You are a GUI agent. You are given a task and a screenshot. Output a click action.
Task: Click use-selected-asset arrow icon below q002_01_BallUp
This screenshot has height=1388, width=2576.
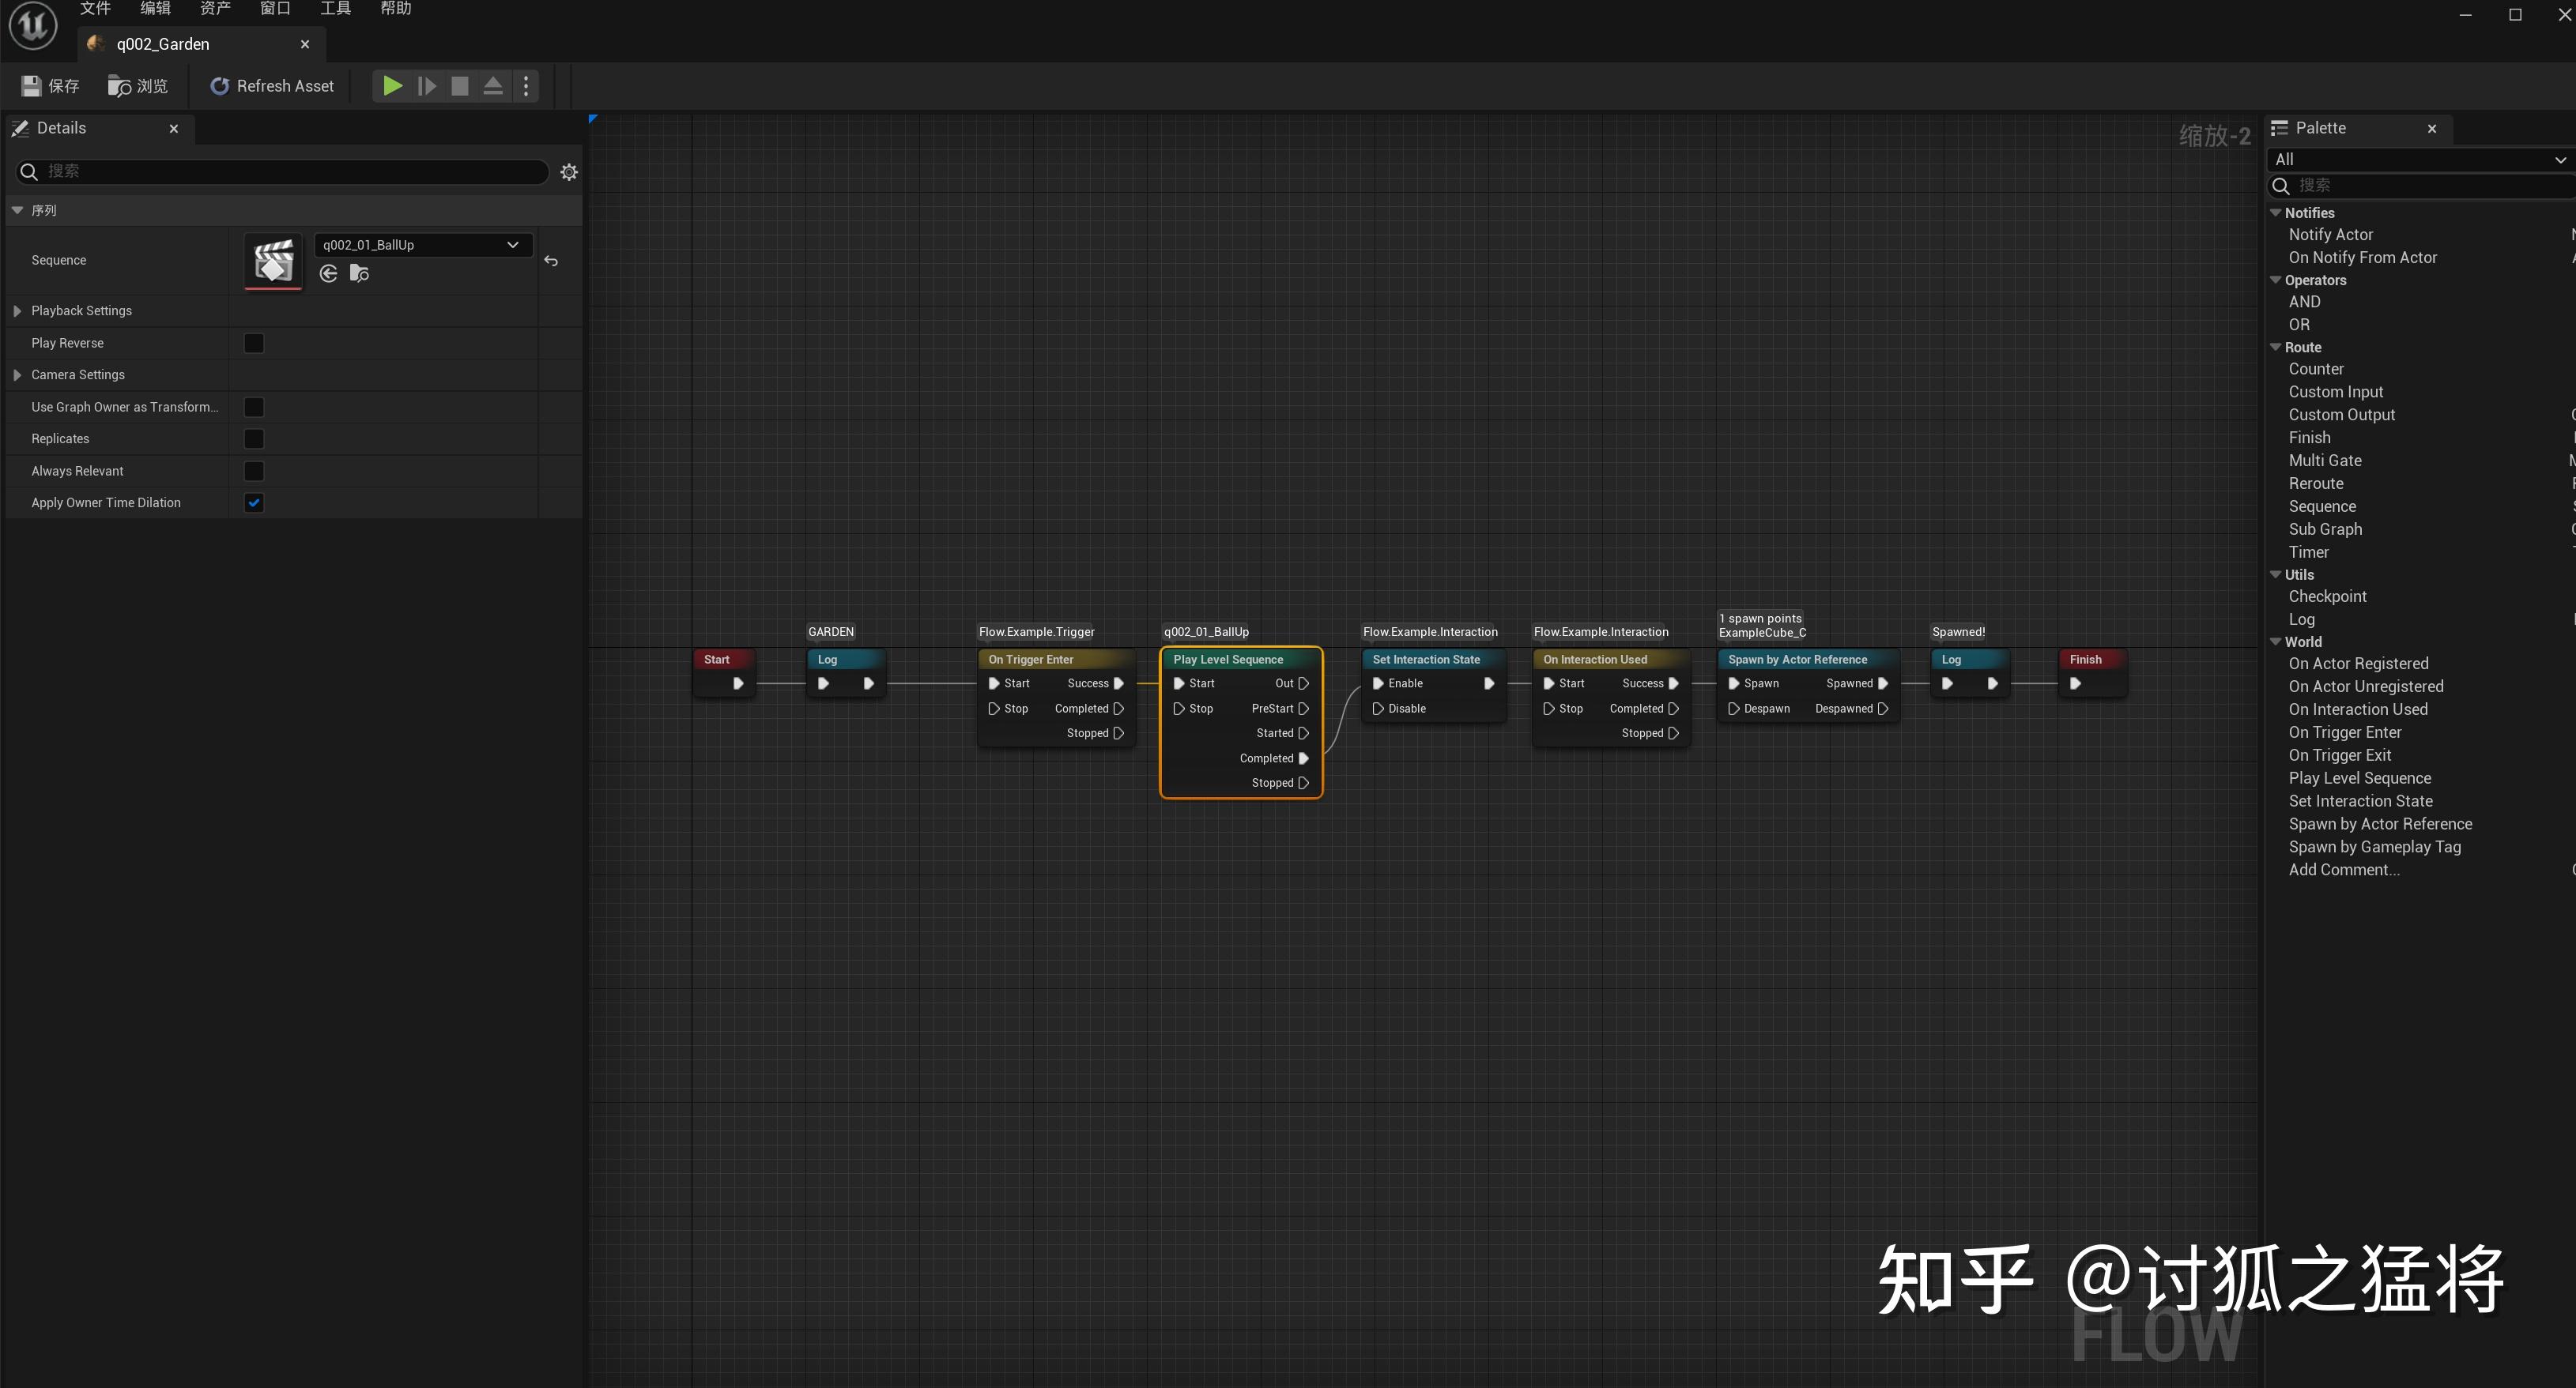[328, 273]
